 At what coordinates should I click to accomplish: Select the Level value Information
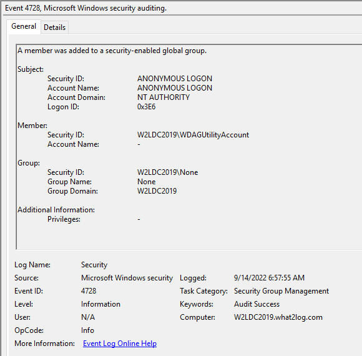(x=100, y=304)
